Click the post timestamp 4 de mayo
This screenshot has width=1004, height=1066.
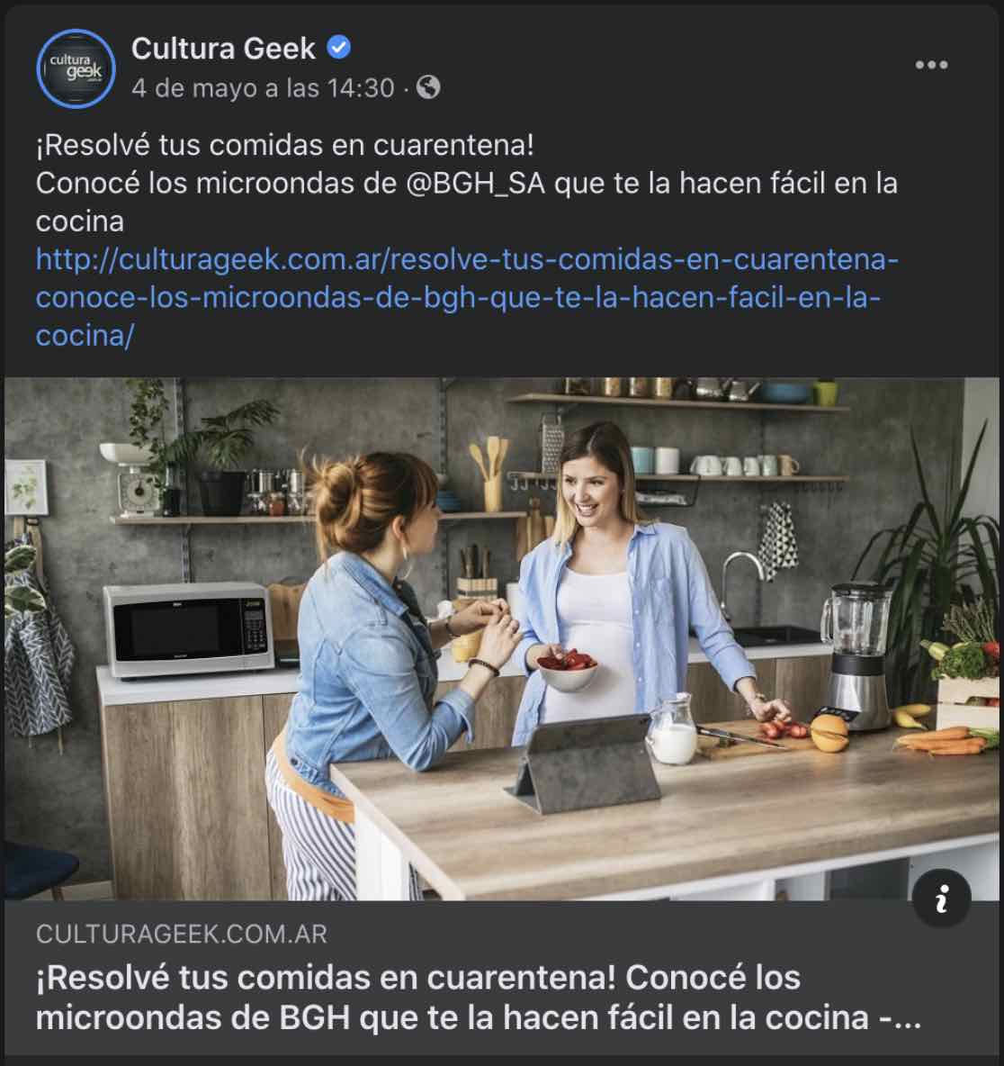(x=263, y=87)
